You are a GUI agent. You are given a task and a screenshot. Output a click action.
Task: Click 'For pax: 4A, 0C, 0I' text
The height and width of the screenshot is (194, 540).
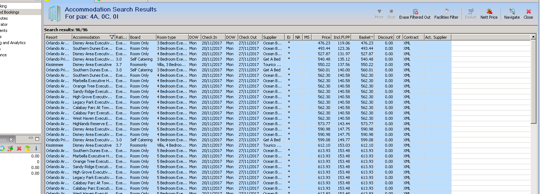(91, 16)
